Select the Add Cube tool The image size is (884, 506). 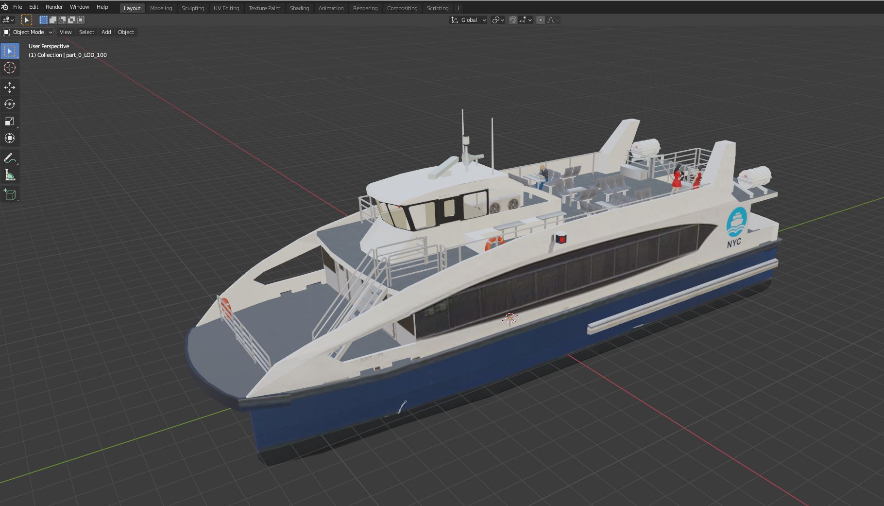10,195
